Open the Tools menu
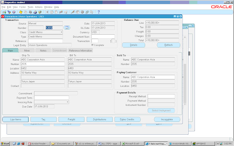 pyautogui.click(x=30, y=7)
